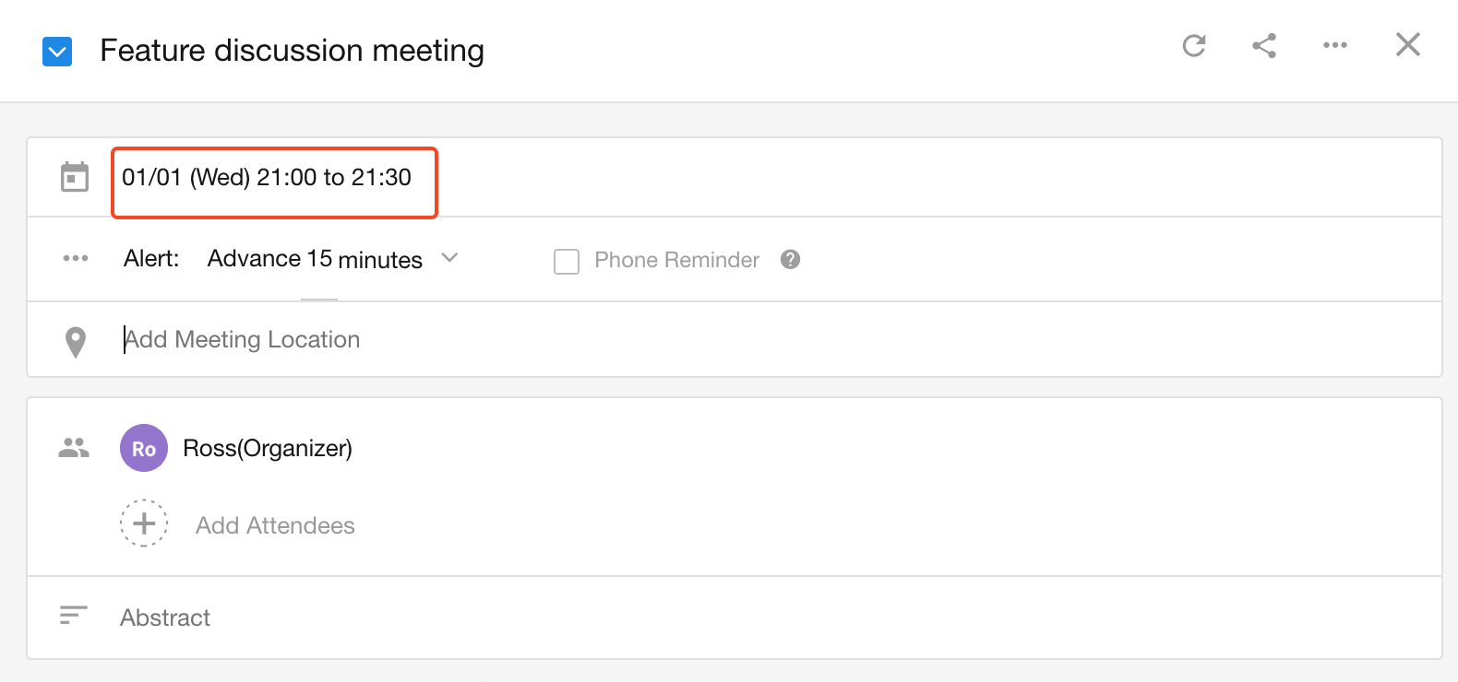Click the dashed plus Add Attendees icon
The width and height of the screenshot is (1458, 682).
(144, 523)
